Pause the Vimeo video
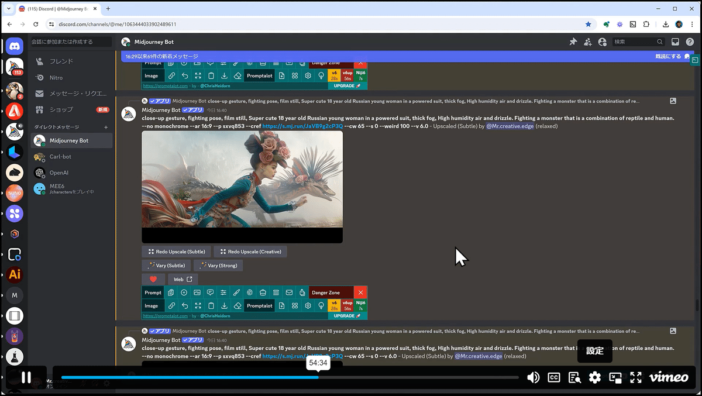Viewport: 702px width, 396px height. [x=26, y=377]
